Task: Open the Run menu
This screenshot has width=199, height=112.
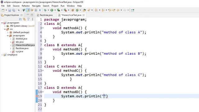Action: pos(62,6)
